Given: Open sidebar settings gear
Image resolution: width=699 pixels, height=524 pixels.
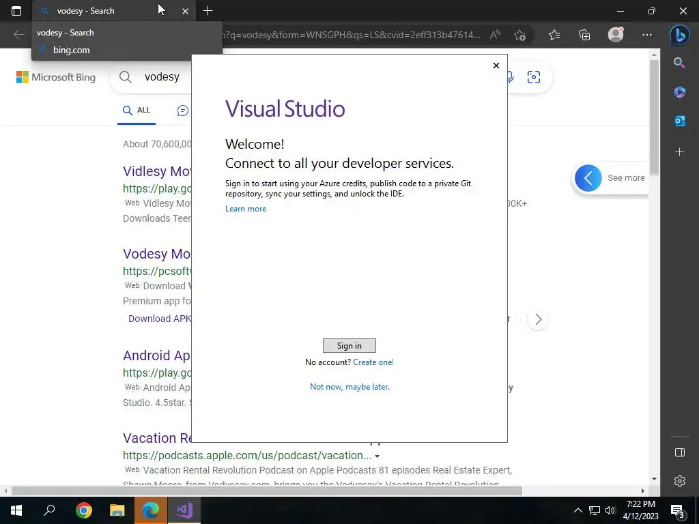Looking at the screenshot, I should [x=679, y=481].
